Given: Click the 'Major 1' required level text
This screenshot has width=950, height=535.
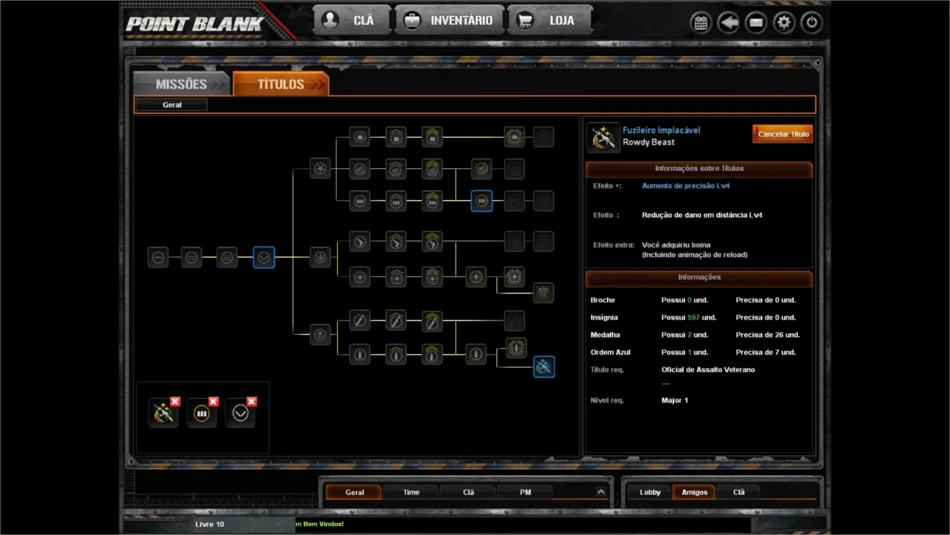Looking at the screenshot, I should pyautogui.click(x=674, y=401).
